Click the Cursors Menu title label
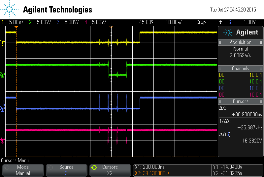Screen dimensions: 264x177 [15, 161]
